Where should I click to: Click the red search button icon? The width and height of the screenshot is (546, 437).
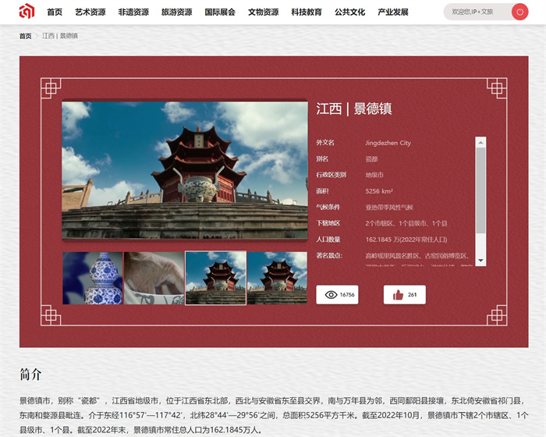coord(519,12)
